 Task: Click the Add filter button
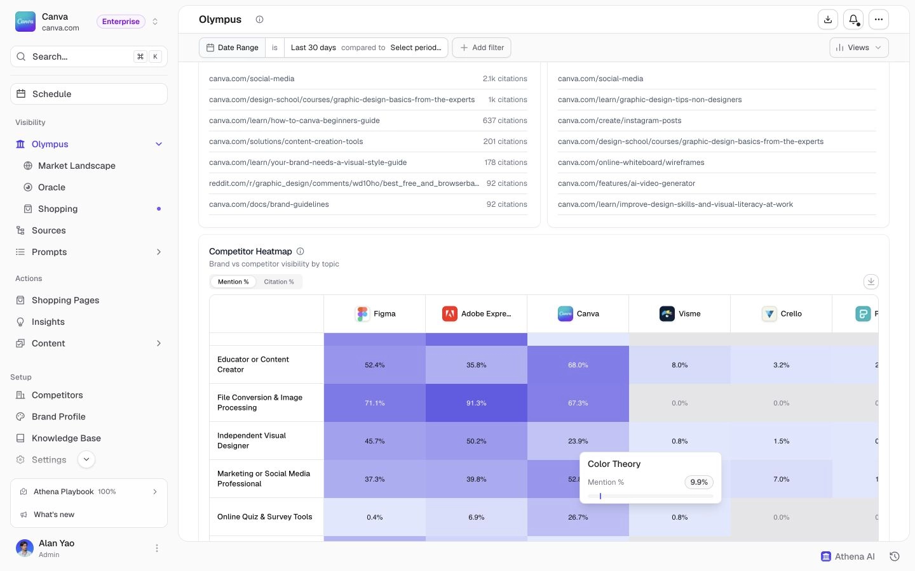point(482,48)
